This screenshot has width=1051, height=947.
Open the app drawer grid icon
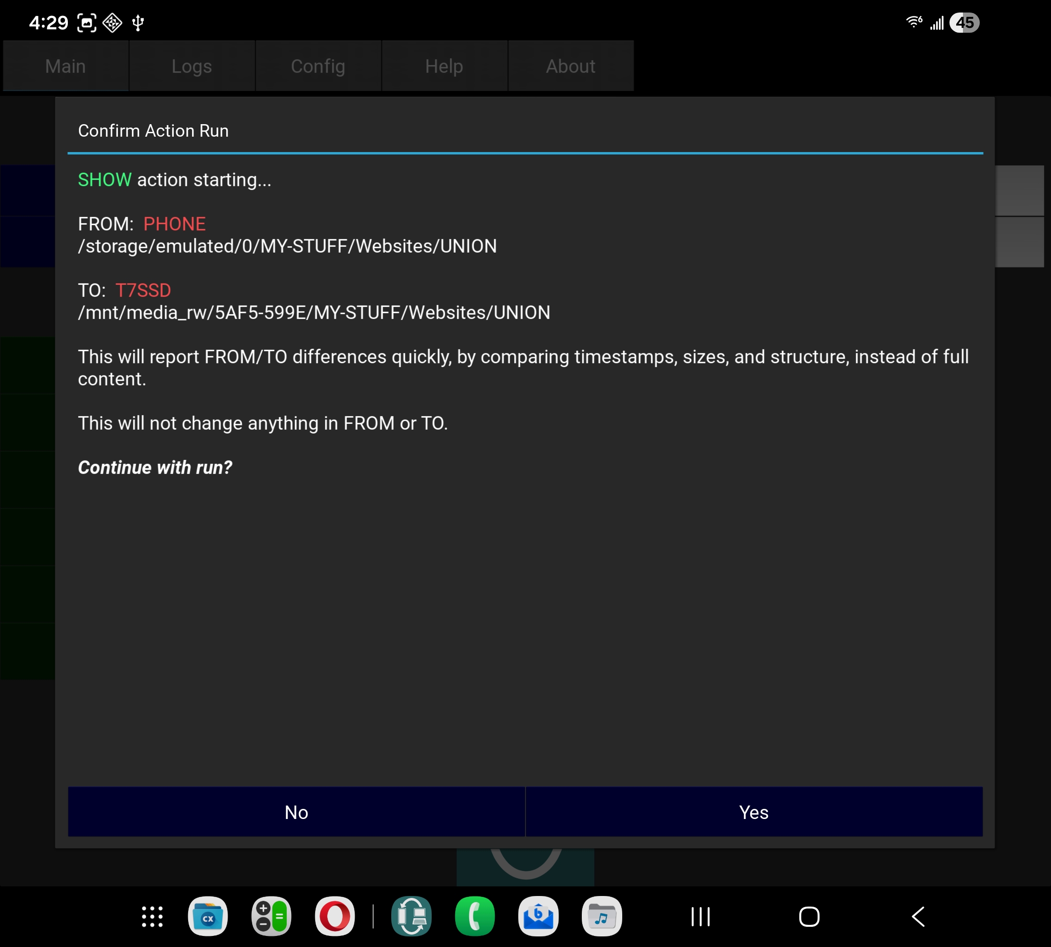click(x=153, y=916)
